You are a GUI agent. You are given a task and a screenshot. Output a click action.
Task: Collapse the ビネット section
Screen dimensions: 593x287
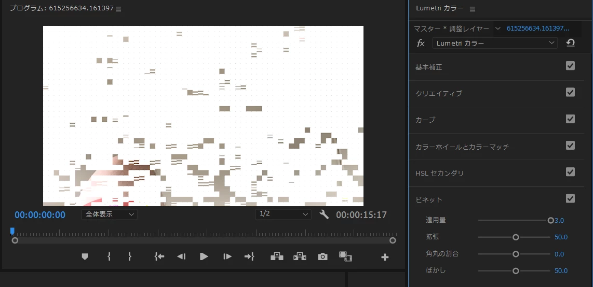click(x=429, y=199)
